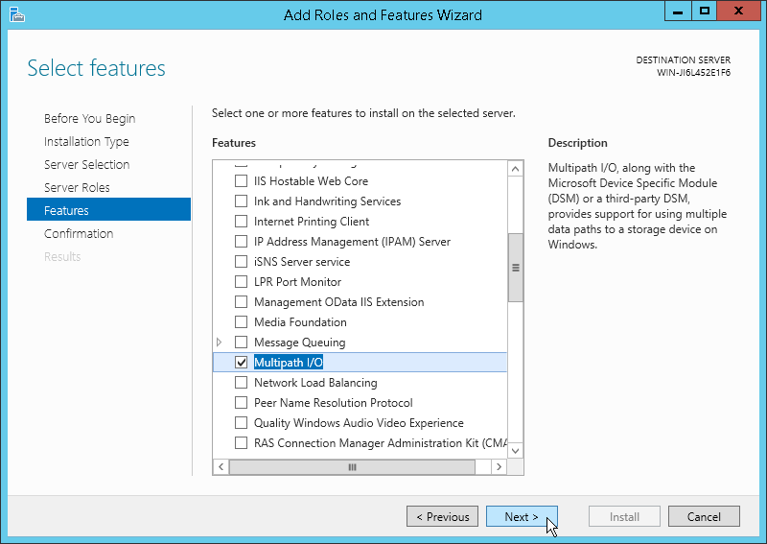
Task: Check Quality Windows Audio Video Experience box
Action: click(x=242, y=422)
